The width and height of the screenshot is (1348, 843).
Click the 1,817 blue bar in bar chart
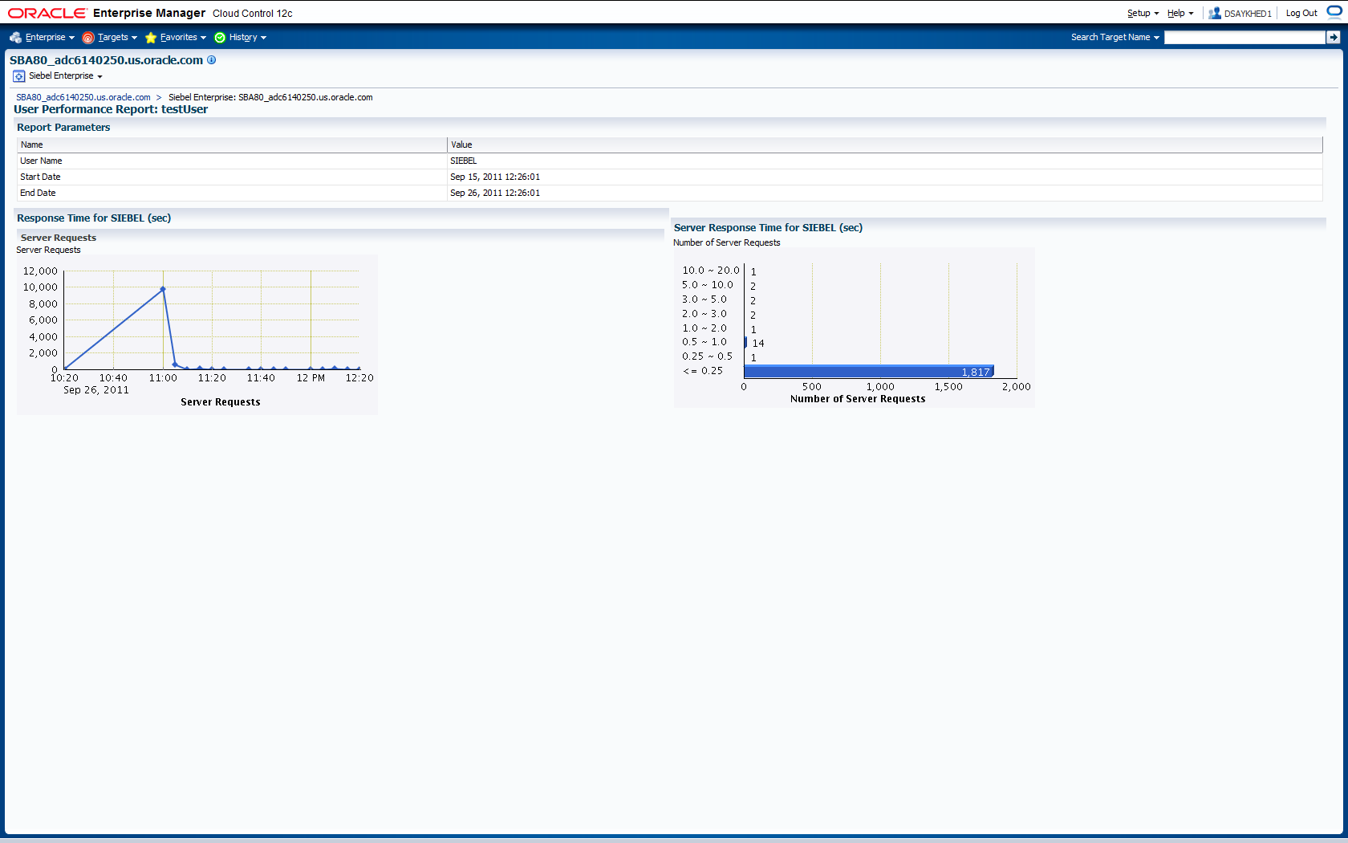point(869,372)
